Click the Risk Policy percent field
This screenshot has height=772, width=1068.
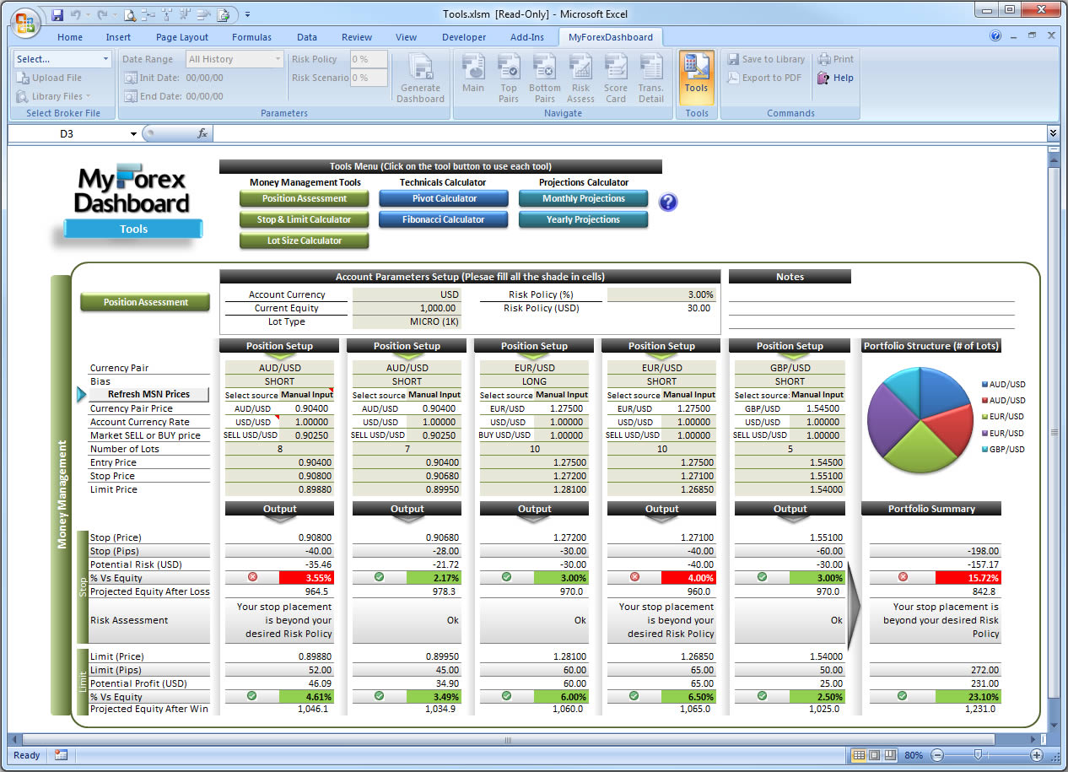(369, 59)
